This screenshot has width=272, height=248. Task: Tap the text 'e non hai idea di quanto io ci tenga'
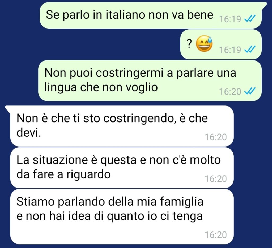click(x=110, y=216)
